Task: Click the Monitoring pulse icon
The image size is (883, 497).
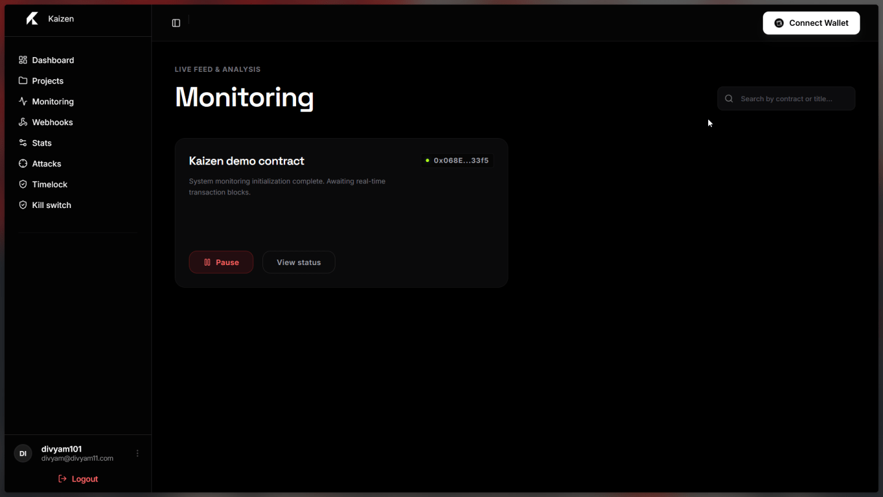Action: (23, 102)
